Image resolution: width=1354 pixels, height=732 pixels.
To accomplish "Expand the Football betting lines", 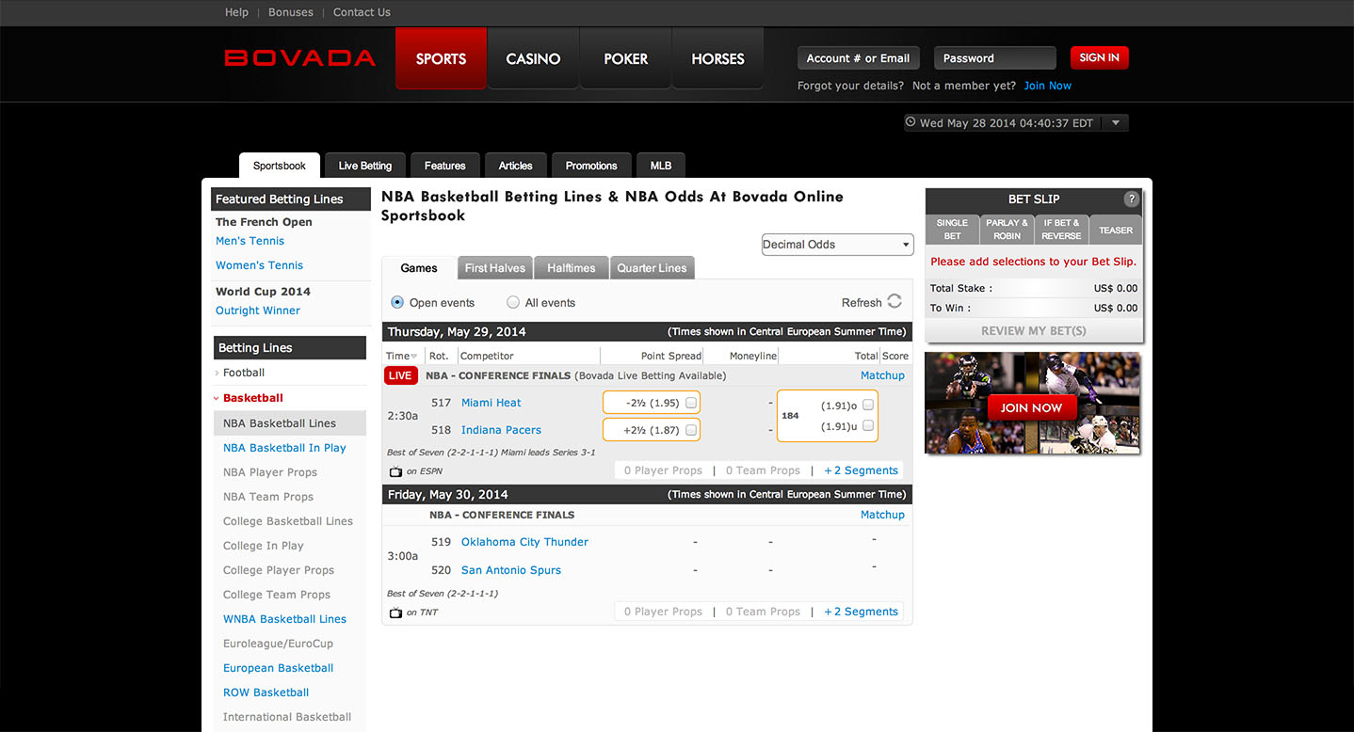I will point(244,373).
